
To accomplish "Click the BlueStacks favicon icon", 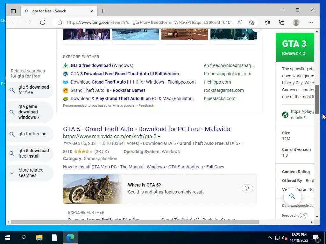I will [66, 99].
